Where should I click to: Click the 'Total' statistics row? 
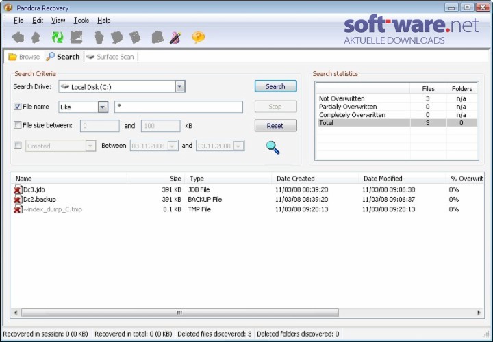tap(397, 123)
